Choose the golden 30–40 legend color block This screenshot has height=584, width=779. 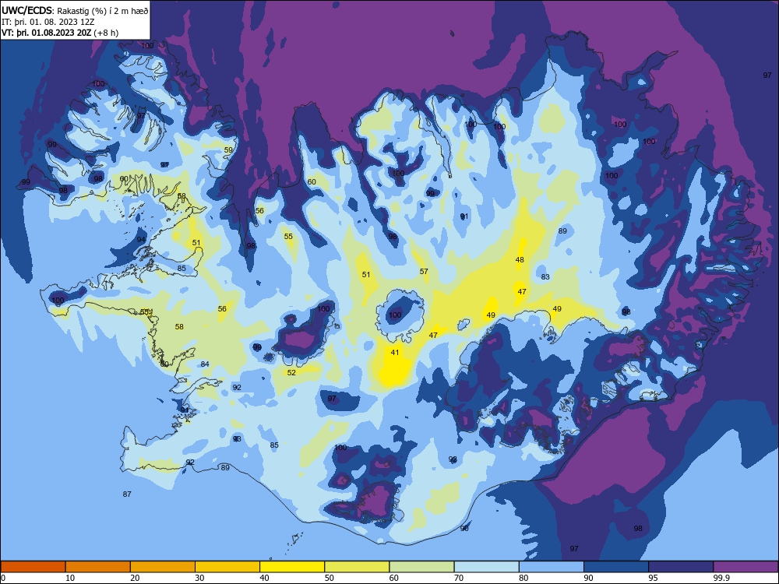pos(227,567)
